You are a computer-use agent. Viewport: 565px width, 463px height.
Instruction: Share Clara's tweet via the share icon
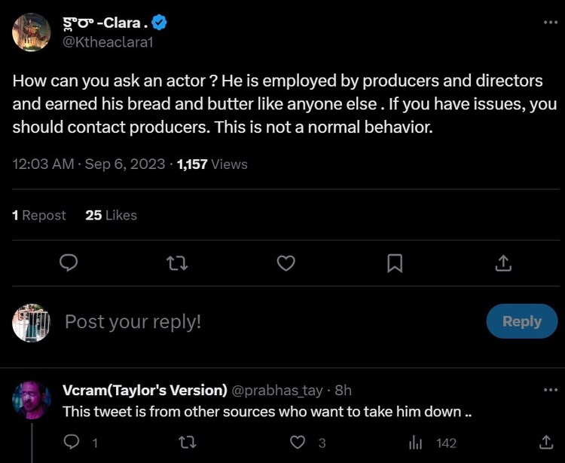click(x=503, y=262)
